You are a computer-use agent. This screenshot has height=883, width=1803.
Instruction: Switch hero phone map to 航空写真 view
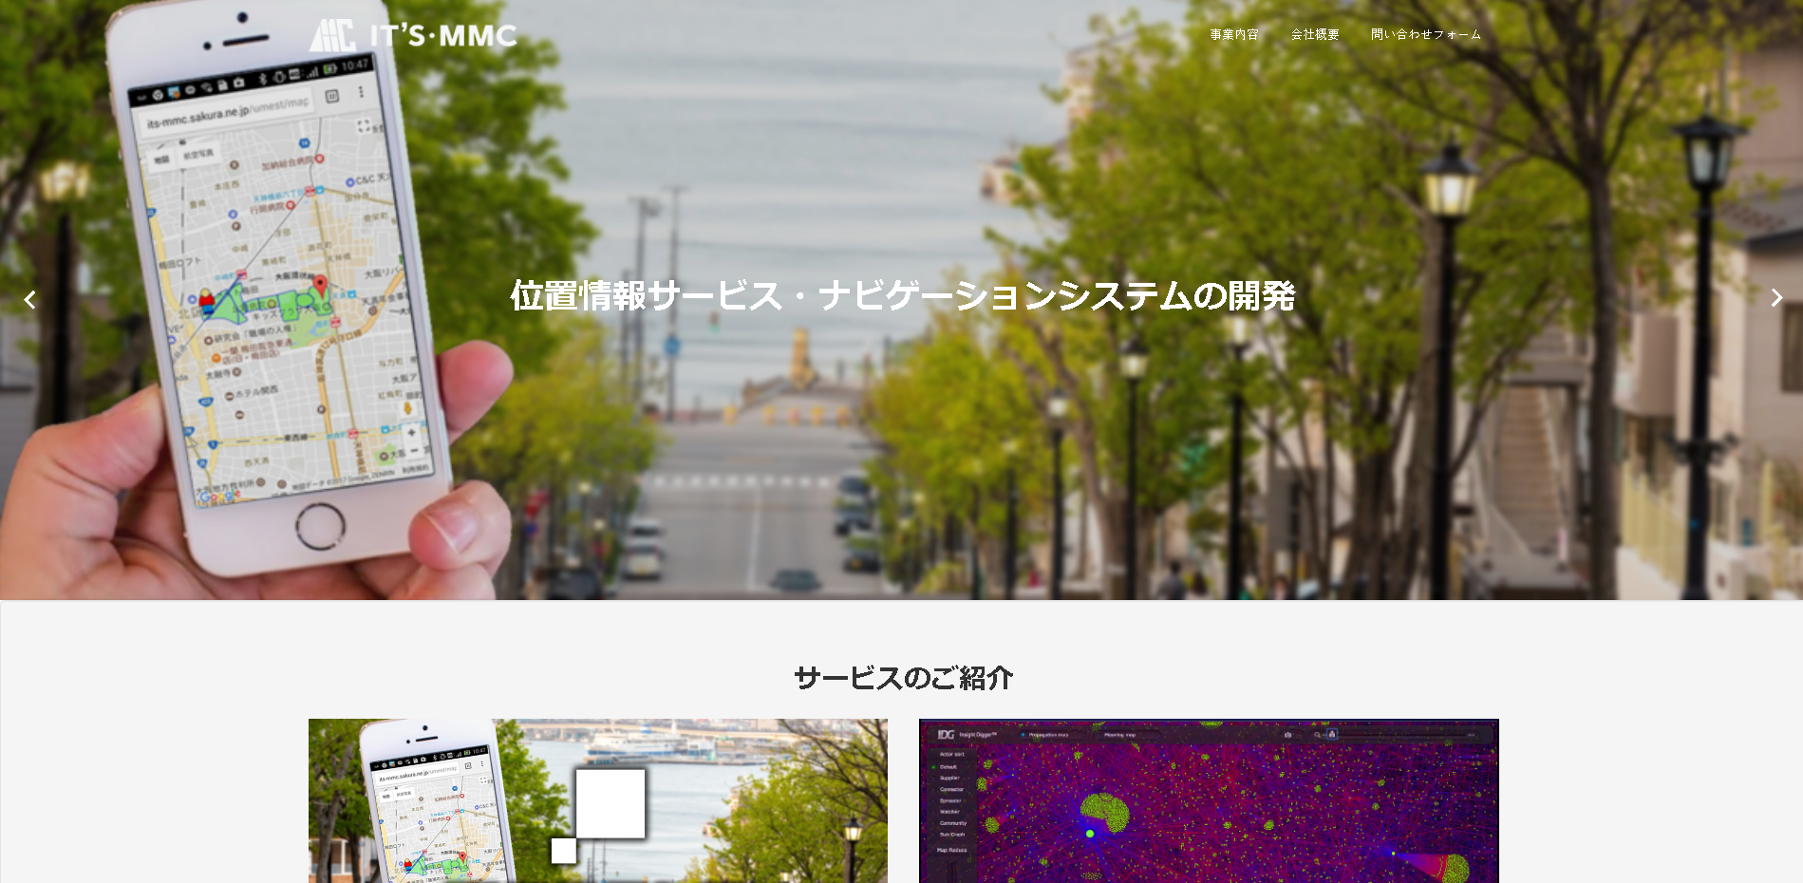coord(197,154)
